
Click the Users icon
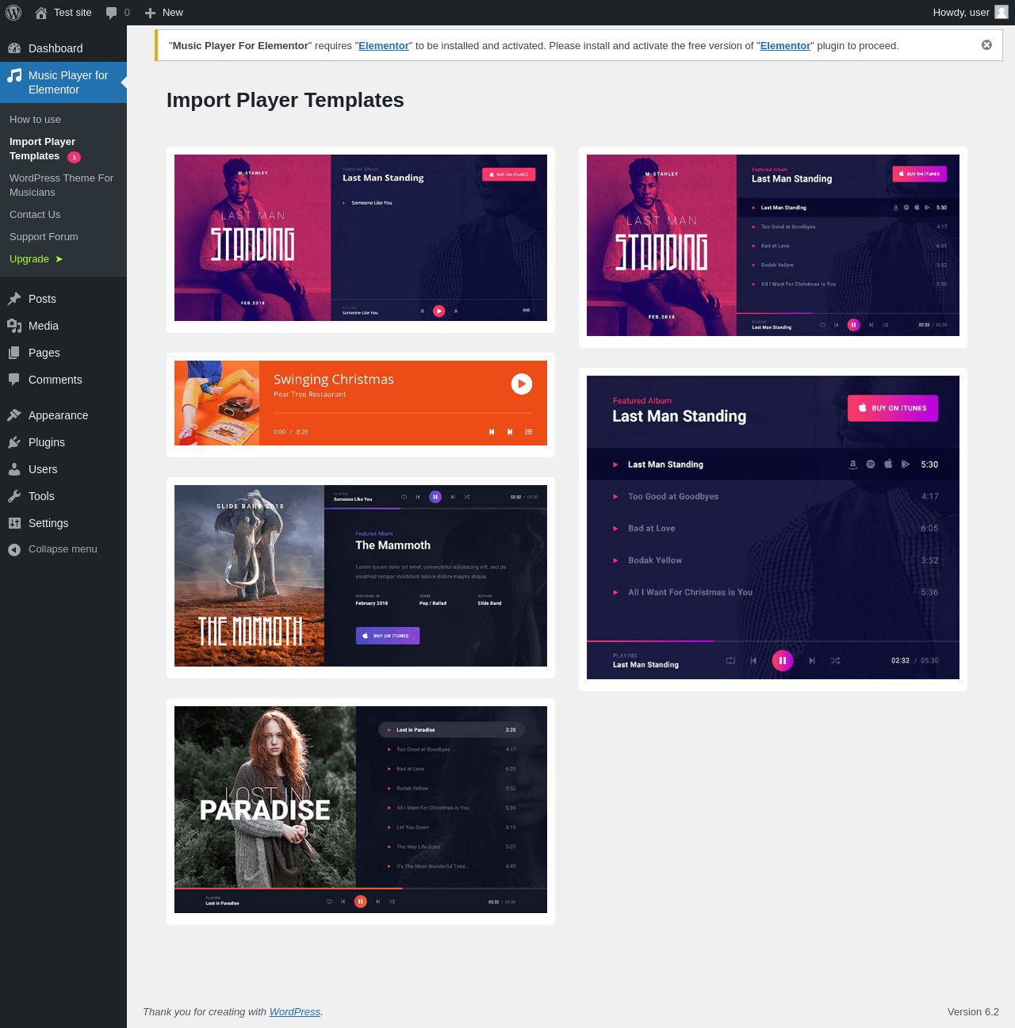pos(14,469)
